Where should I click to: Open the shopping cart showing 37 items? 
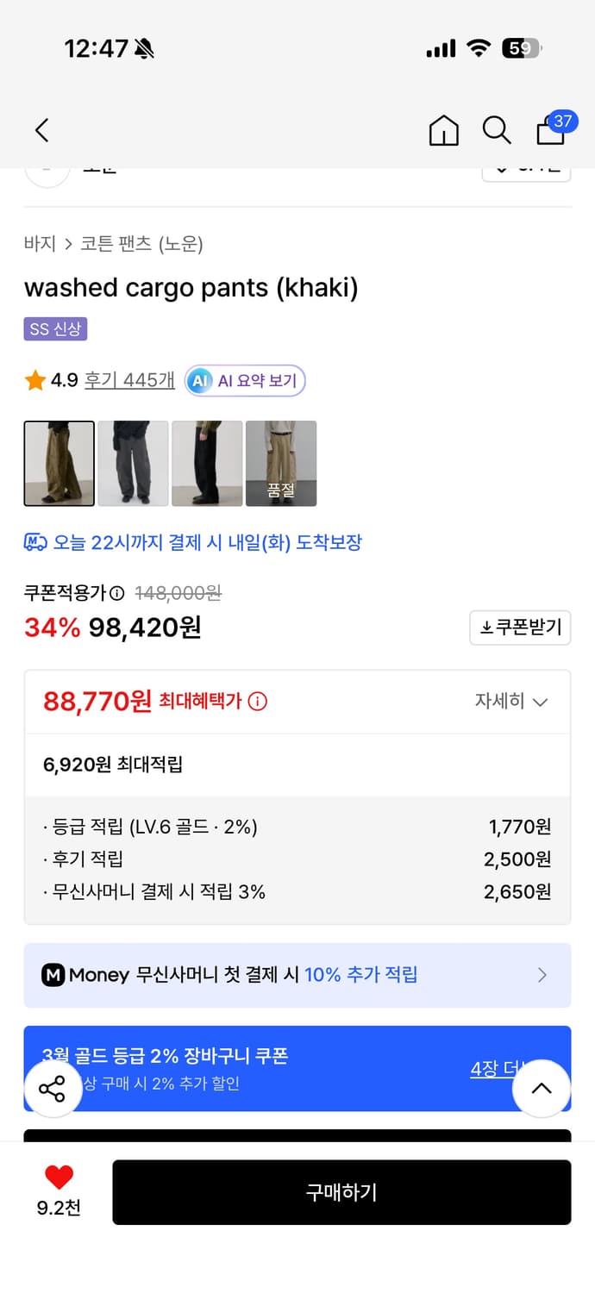pyautogui.click(x=549, y=131)
